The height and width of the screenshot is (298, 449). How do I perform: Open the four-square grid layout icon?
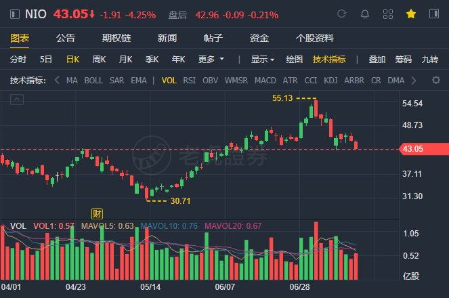(388, 14)
